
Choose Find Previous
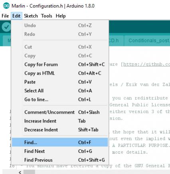click(x=60, y=160)
